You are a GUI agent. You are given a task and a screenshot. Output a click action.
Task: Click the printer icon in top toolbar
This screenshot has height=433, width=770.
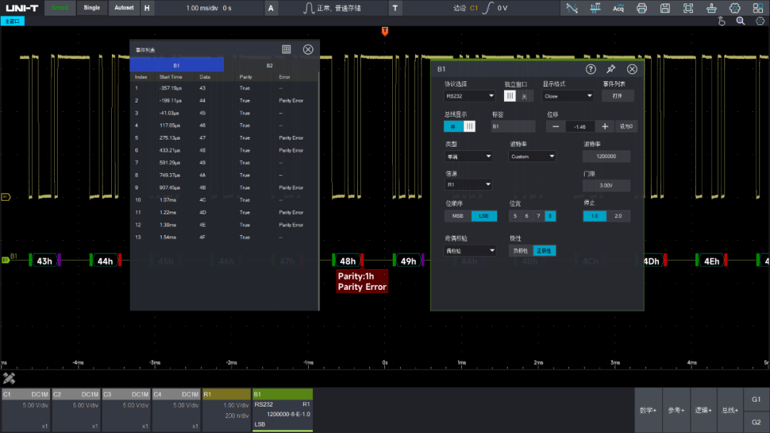pos(642,8)
